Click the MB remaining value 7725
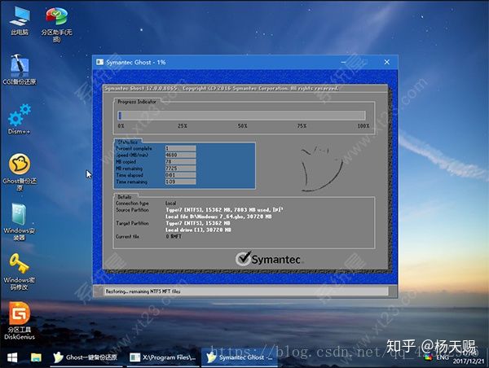 coord(180,169)
